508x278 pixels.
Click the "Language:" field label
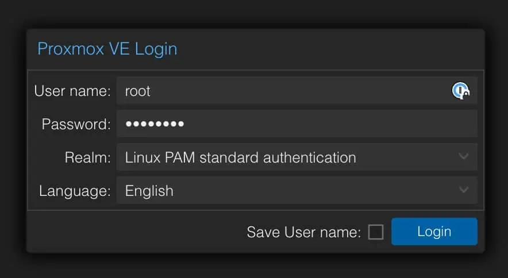click(x=75, y=191)
